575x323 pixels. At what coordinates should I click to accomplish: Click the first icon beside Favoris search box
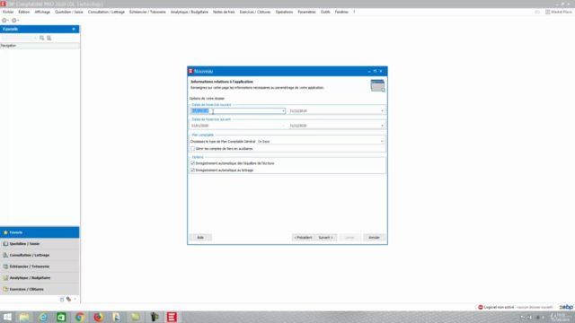tap(42, 38)
